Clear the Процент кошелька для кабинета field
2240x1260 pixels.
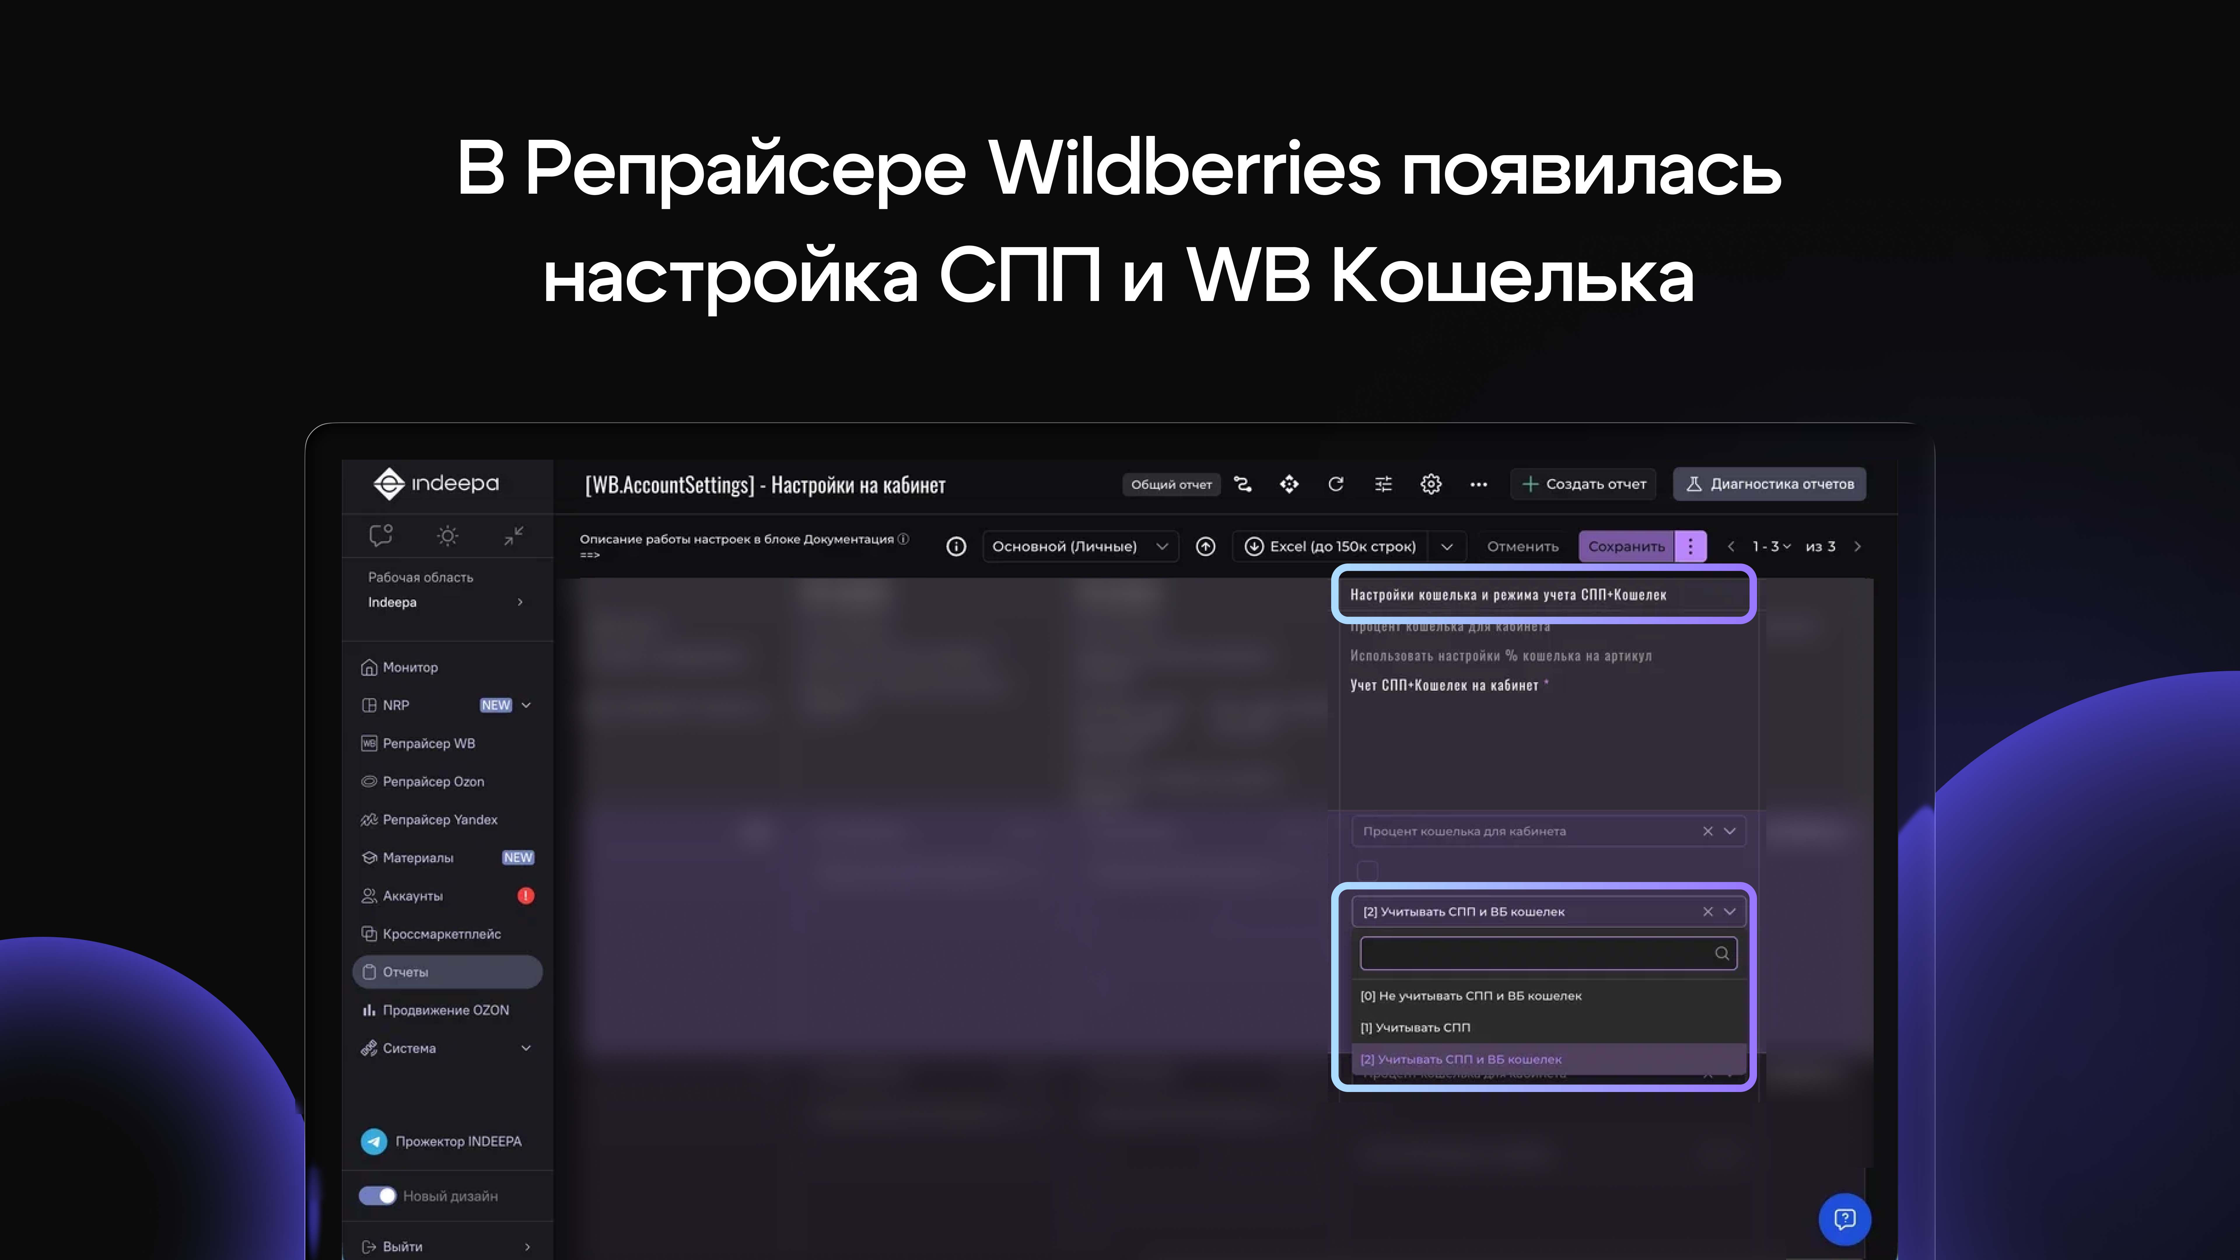click(x=1708, y=831)
